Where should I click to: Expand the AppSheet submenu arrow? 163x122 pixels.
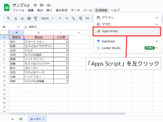(157, 41)
